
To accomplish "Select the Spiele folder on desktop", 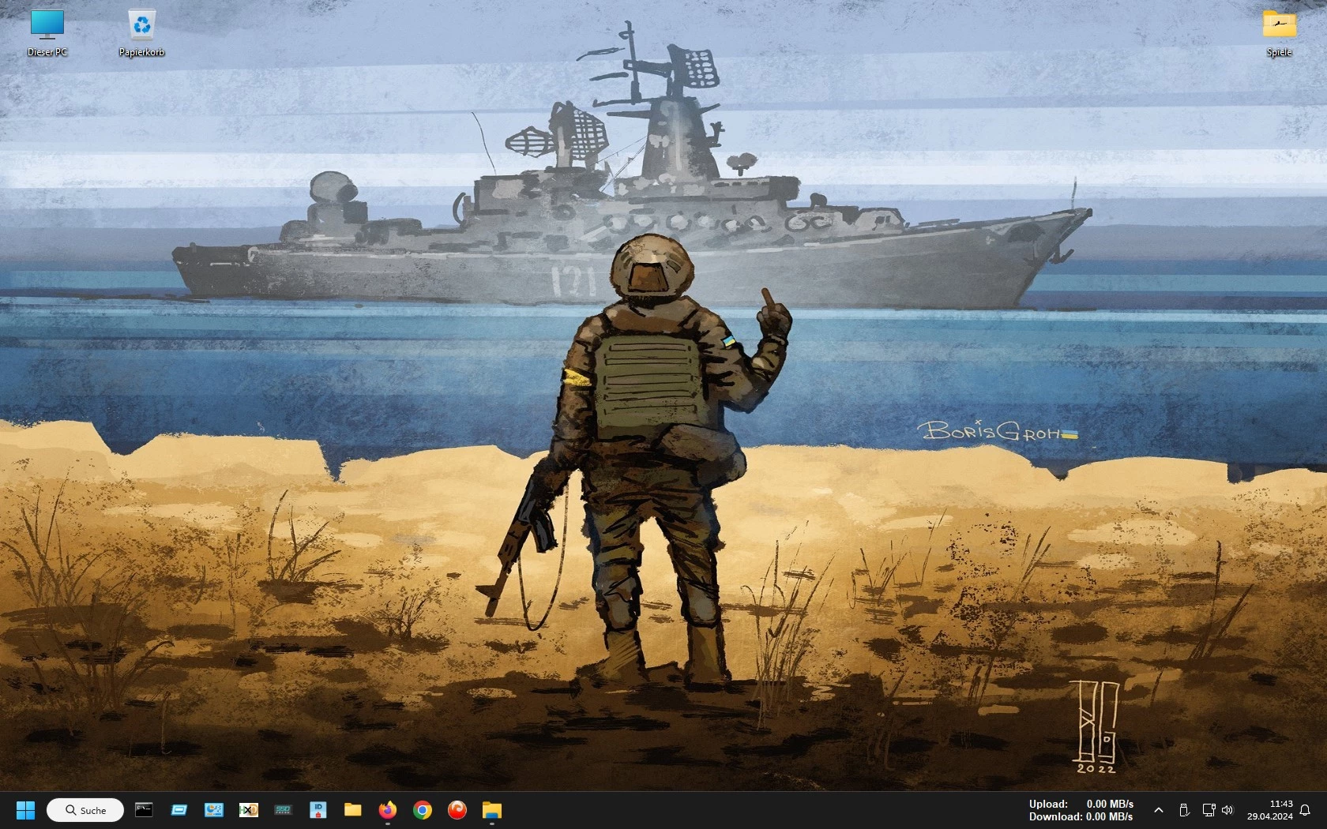I will [x=1279, y=33].
